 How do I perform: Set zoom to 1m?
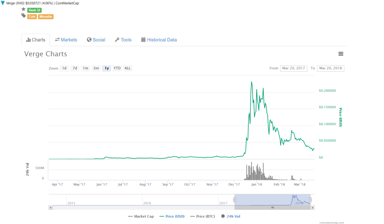(x=85, y=68)
